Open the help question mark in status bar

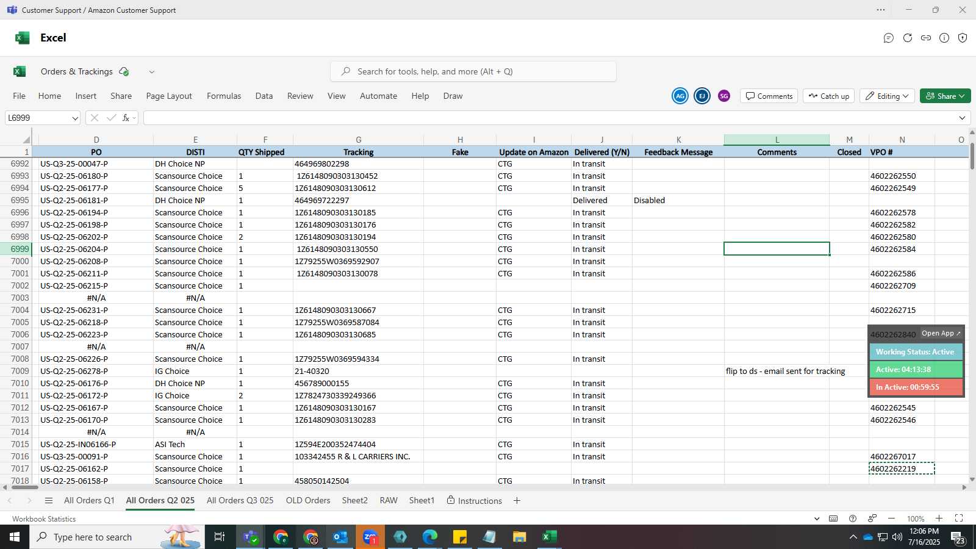853,518
